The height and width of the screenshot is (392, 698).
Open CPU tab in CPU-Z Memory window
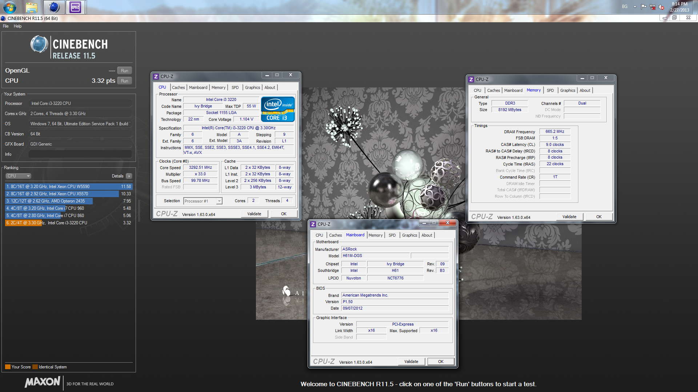(477, 90)
